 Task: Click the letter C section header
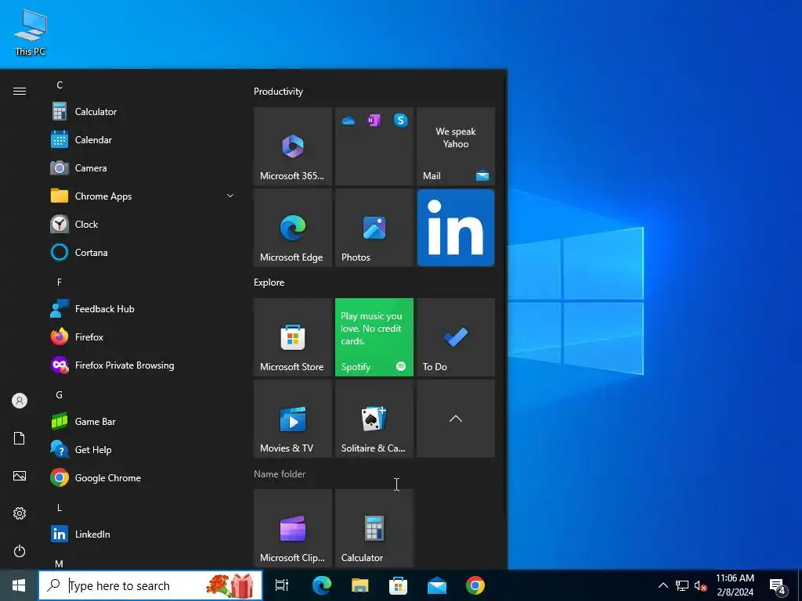coord(60,85)
